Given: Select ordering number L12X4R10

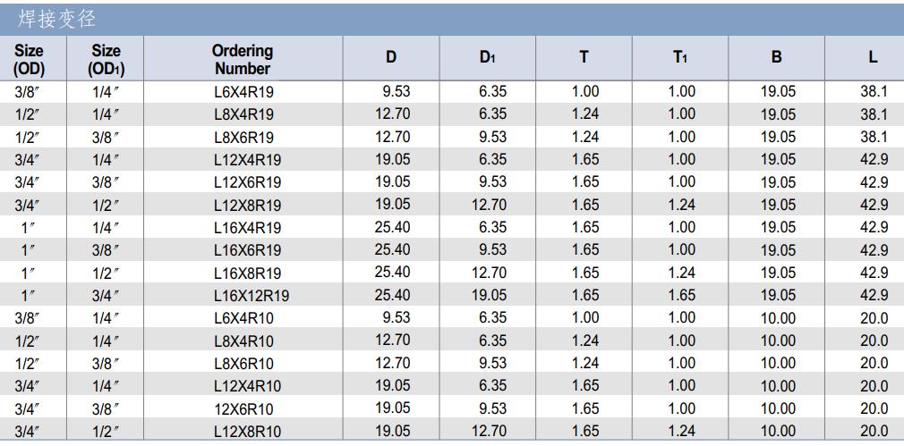Looking at the screenshot, I should coord(247,386).
